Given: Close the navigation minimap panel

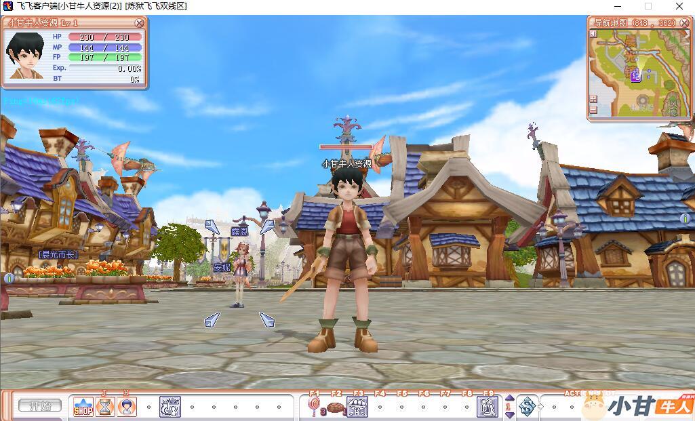Looking at the screenshot, I should tap(685, 23).
